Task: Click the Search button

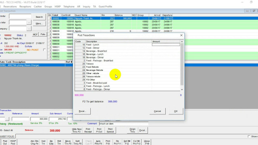Action: (x=39, y=17)
